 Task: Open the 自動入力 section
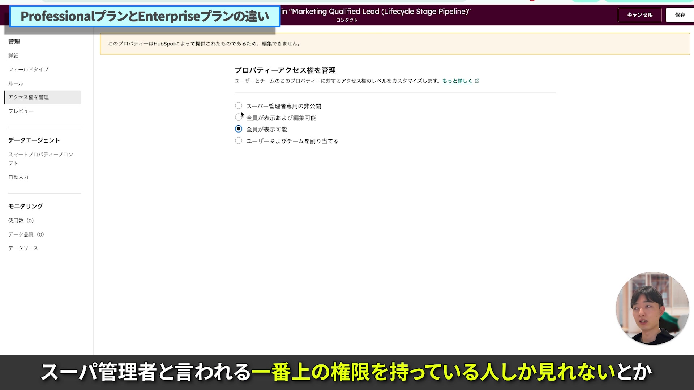tap(18, 177)
